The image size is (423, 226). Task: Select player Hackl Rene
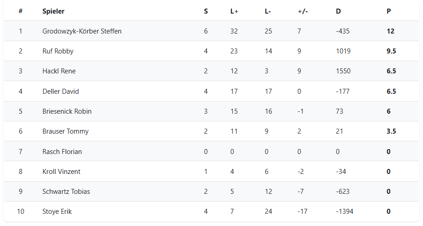click(x=59, y=71)
